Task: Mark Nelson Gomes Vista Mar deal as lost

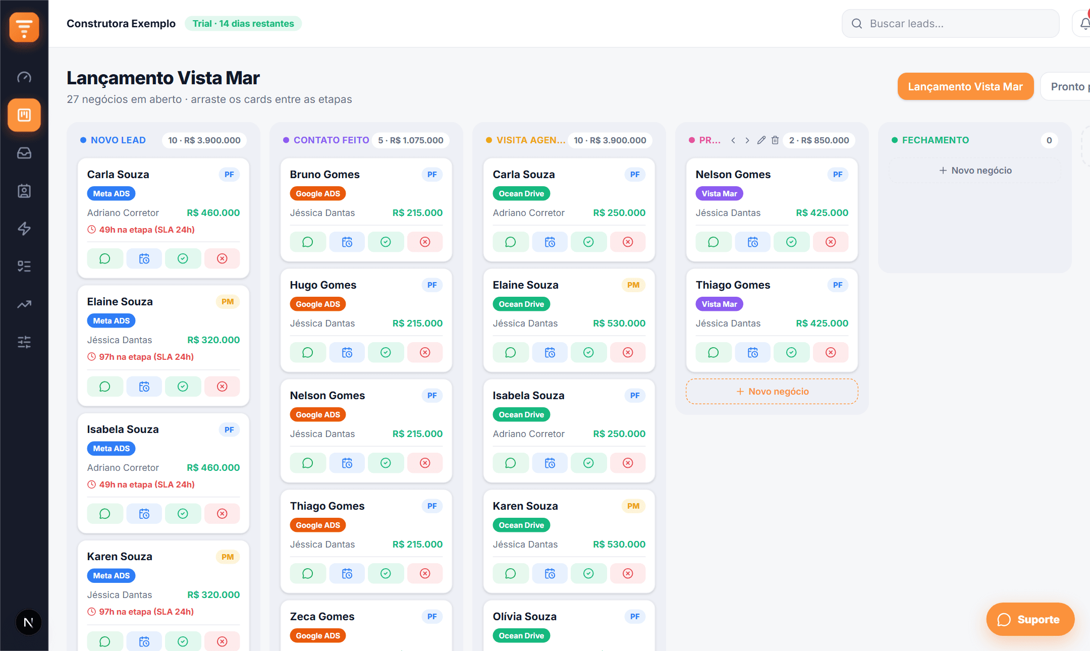Action: 831,242
